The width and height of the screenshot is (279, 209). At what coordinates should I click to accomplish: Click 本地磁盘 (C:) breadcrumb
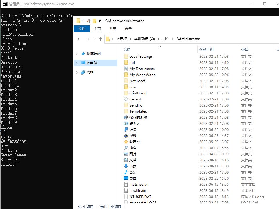145,39
